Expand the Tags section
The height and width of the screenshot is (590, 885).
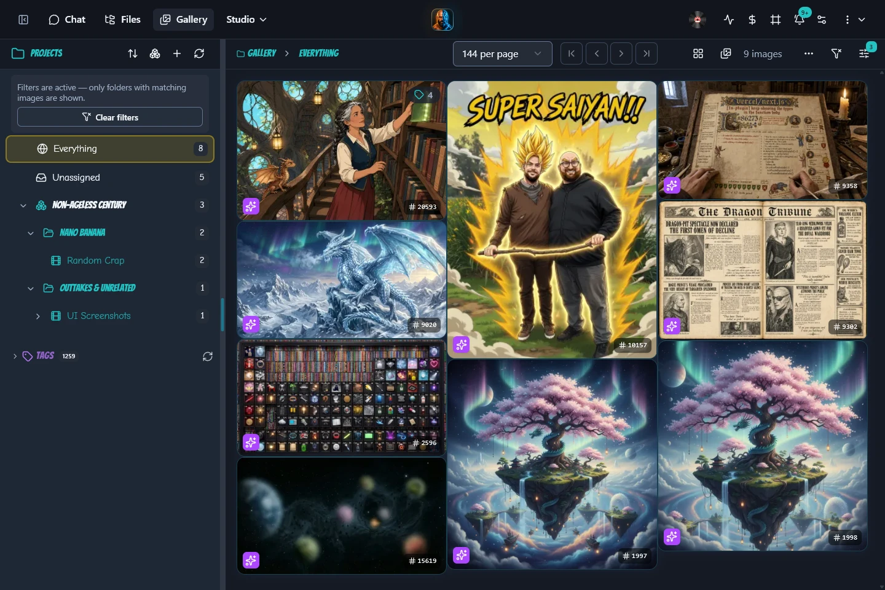coord(15,356)
